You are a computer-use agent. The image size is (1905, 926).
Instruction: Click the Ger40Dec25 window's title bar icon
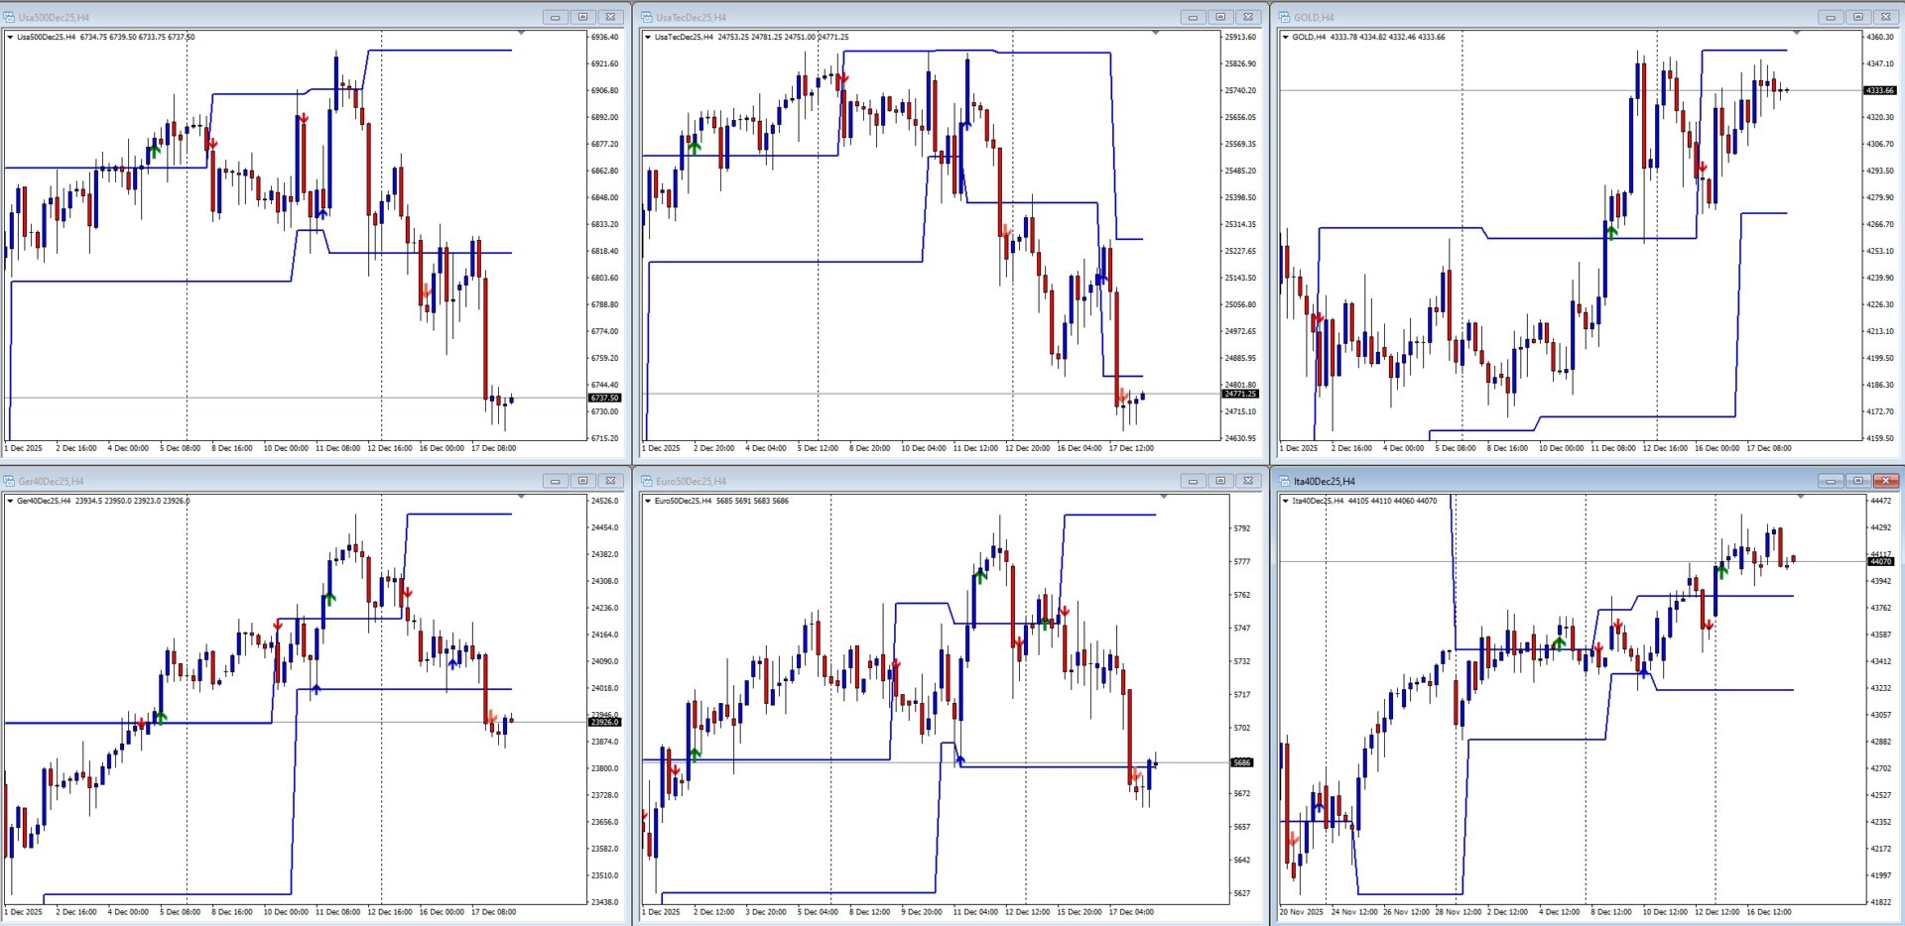[10, 481]
